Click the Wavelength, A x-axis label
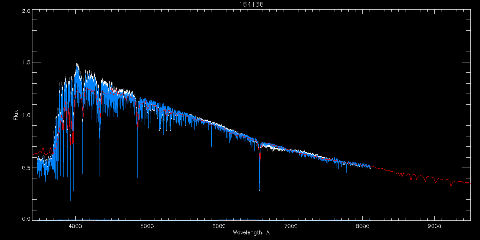480x240 pixels. click(251, 232)
